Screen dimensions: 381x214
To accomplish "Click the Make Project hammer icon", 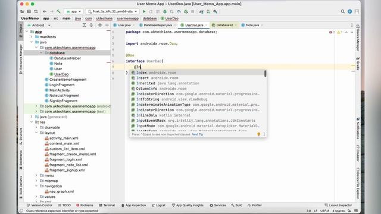I will click(x=58, y=11).
